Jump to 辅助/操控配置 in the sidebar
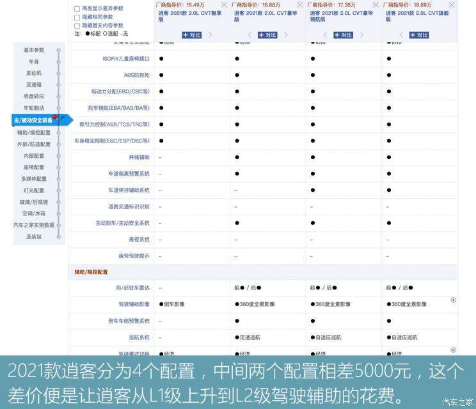Image resolution: width=476 pixels, height=409 pixels. coord(34,132)
